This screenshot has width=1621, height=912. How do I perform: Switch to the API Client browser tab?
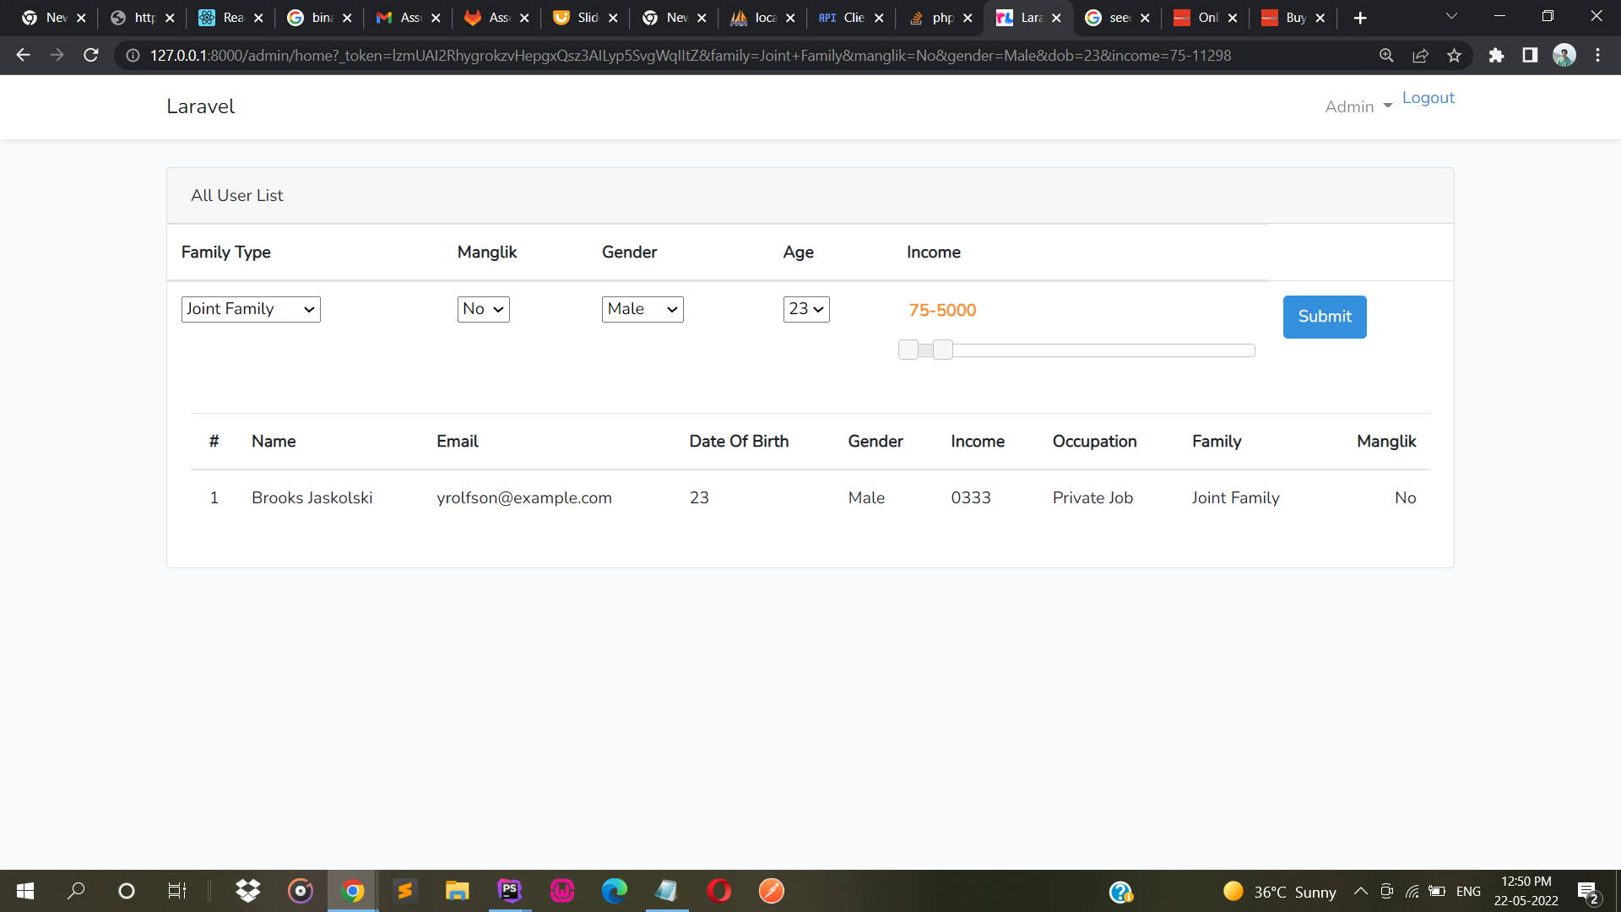tap(848, 17)
